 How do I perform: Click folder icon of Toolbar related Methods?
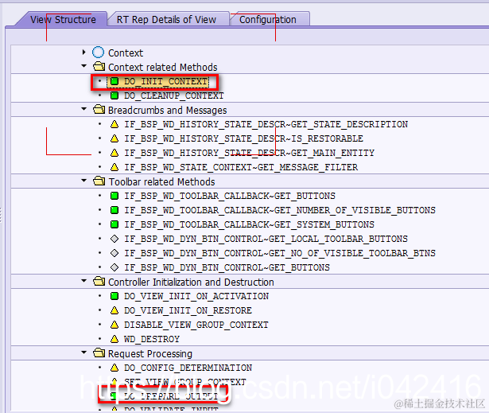[99, 181]
